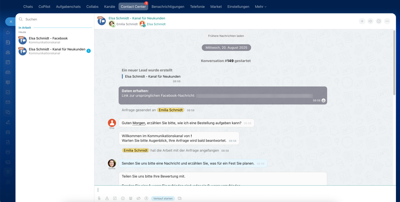The width and height of the screenshot is (400, 202).
Task: Click the checkmark finish conversation icon
Action: (x=379, y=21)
